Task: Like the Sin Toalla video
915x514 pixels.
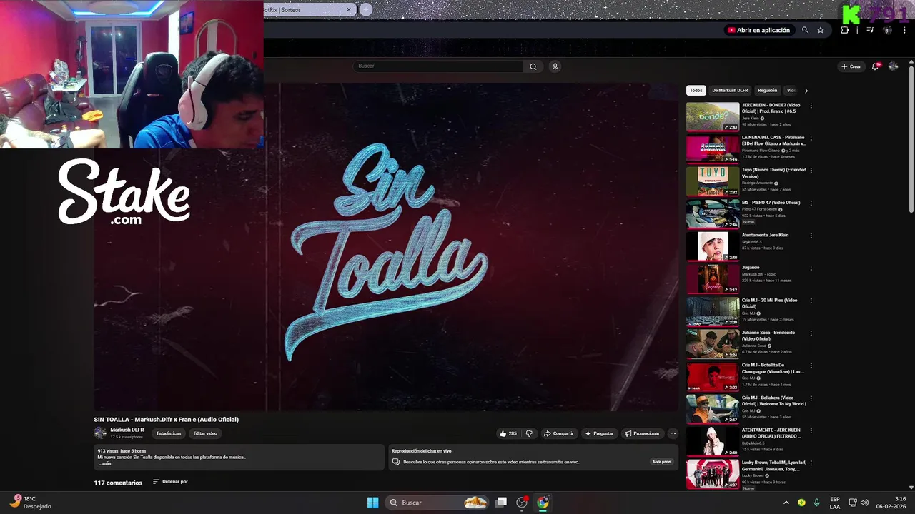Action: pos(508,433)
